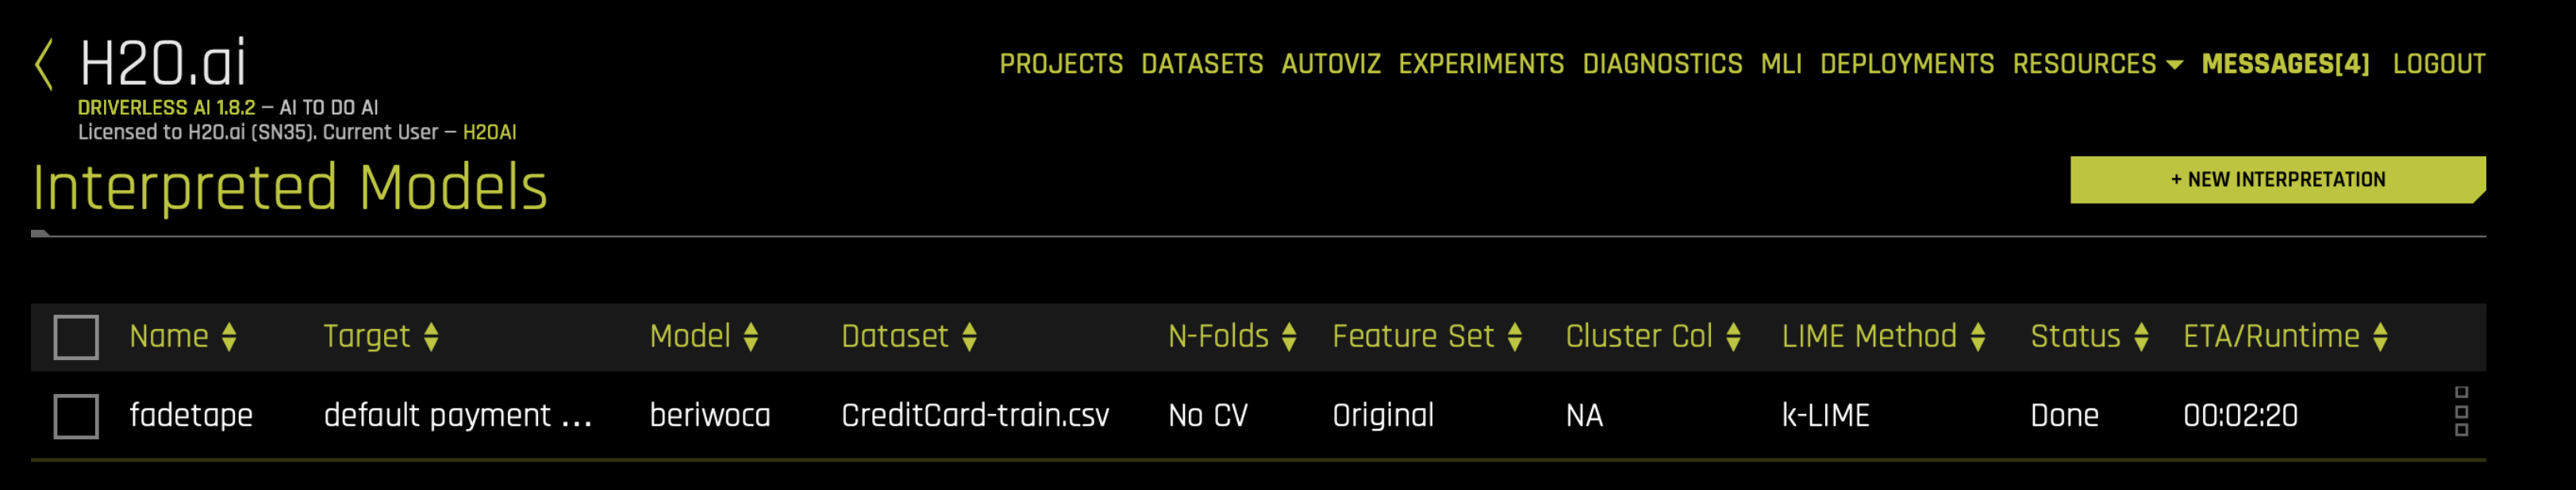Go to the Datasets page

(1202, 64)
